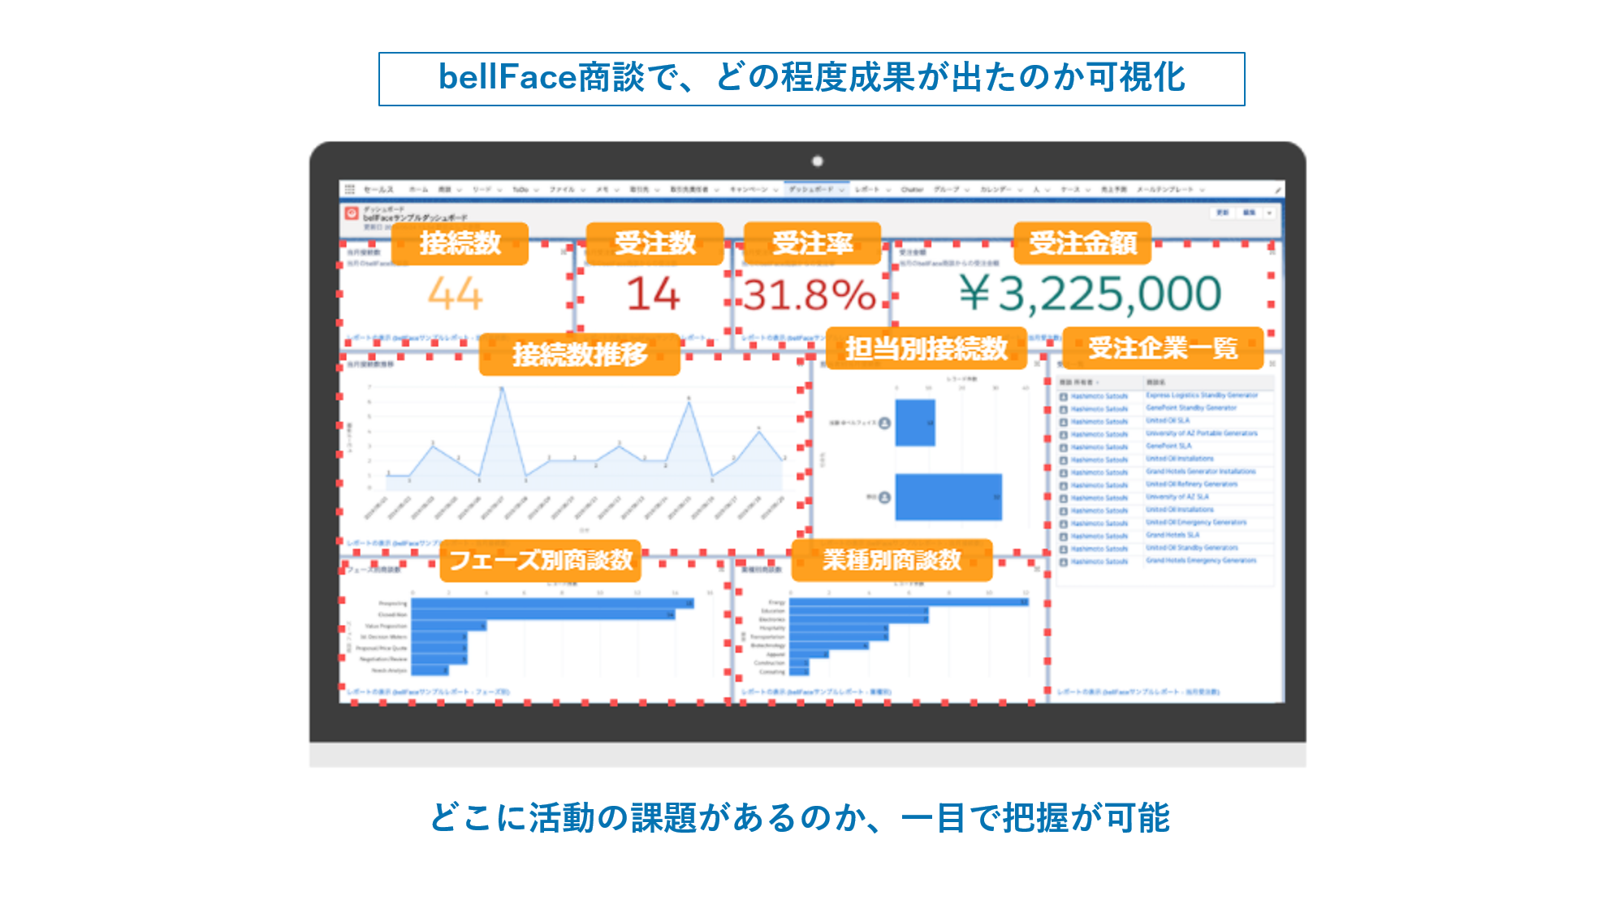Screen dimensions: 1624x913
Task: Open the リード tab dropdown chevron
Action: coord(499,190)
